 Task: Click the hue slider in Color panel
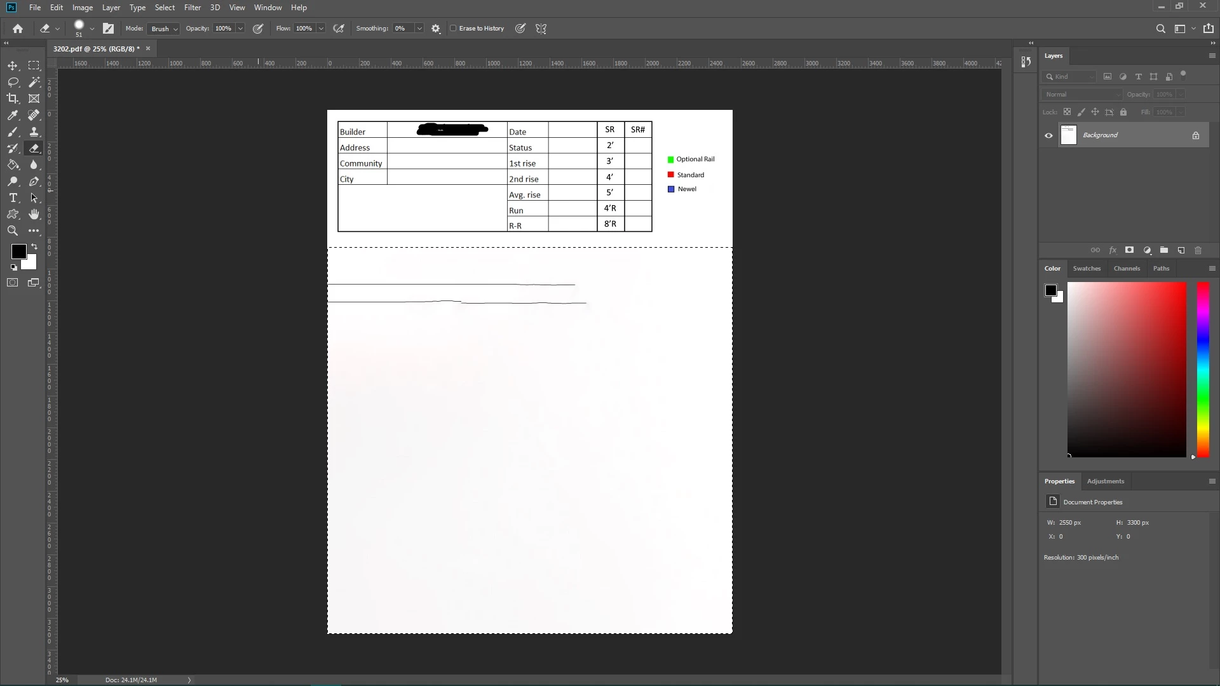click(x=1203, y=368)
